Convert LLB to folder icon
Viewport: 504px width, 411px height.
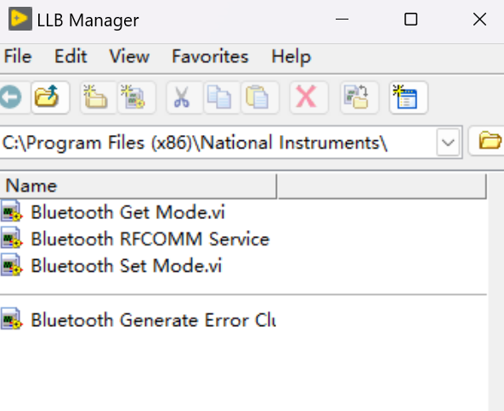pos(359,98)
